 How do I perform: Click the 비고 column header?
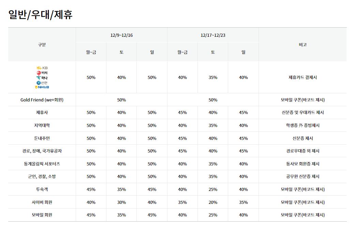tap(303, 45)
